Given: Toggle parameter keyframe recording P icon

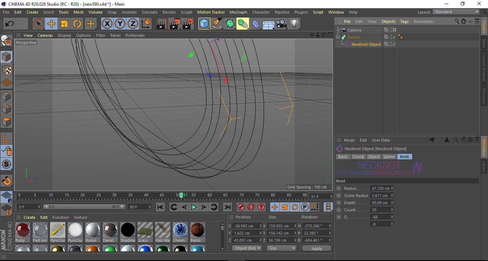Looking at the screenshot, I should (305, 207).
